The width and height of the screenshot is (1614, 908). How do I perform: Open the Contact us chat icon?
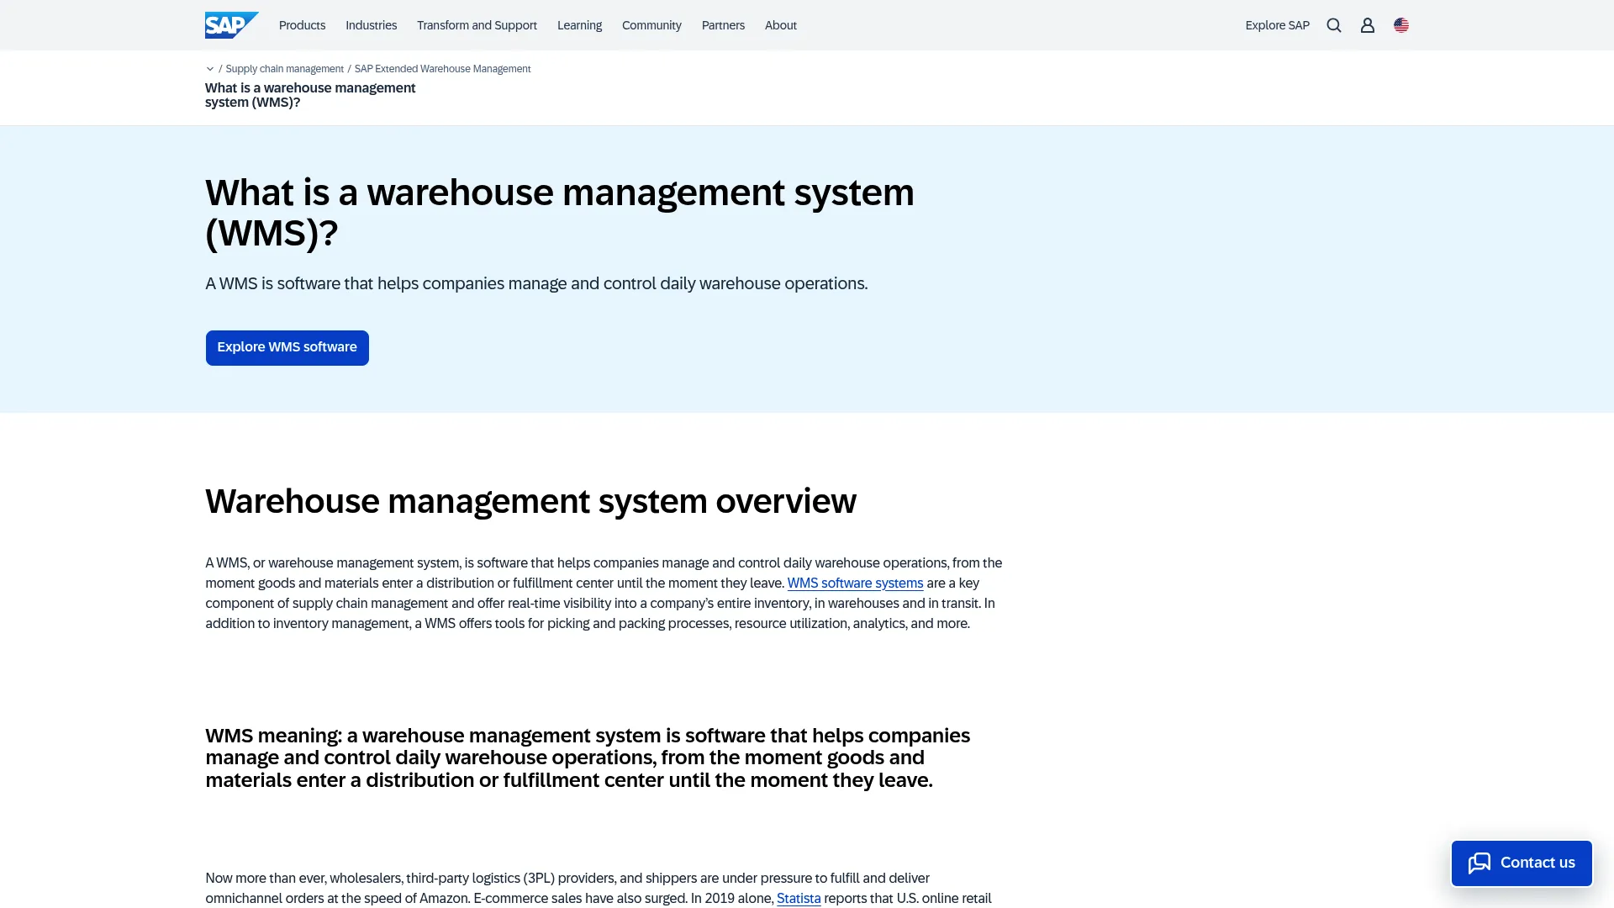pyautogui.click(x=1479, y=863)
